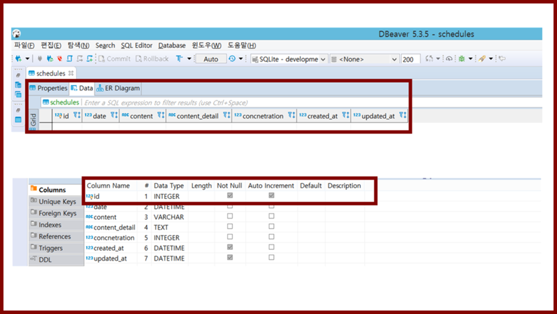Open dropdown next to the grey refresh arrows
This screenshot has height=314, width=557.
point(438,59)
